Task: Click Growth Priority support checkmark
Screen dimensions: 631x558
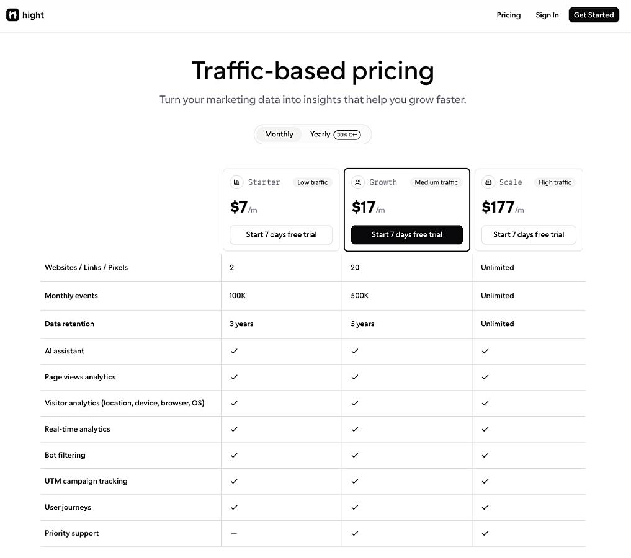Action: pos(354,533)
